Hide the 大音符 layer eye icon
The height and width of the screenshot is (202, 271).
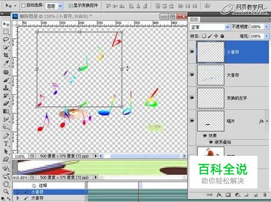192,74
